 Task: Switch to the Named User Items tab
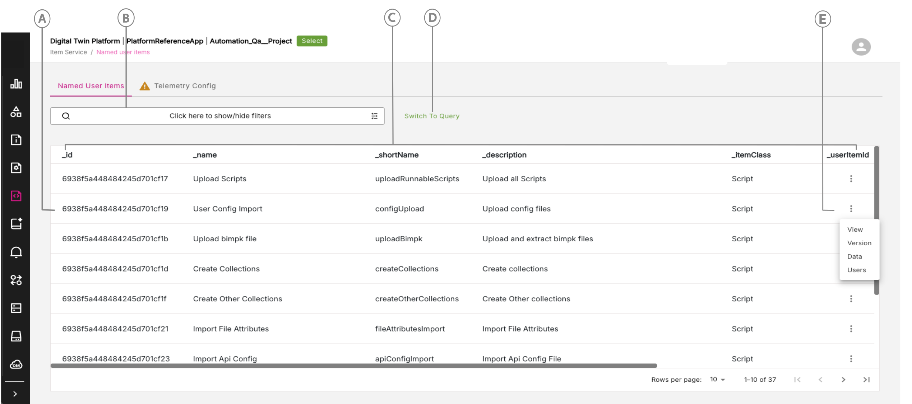[91, 86]
